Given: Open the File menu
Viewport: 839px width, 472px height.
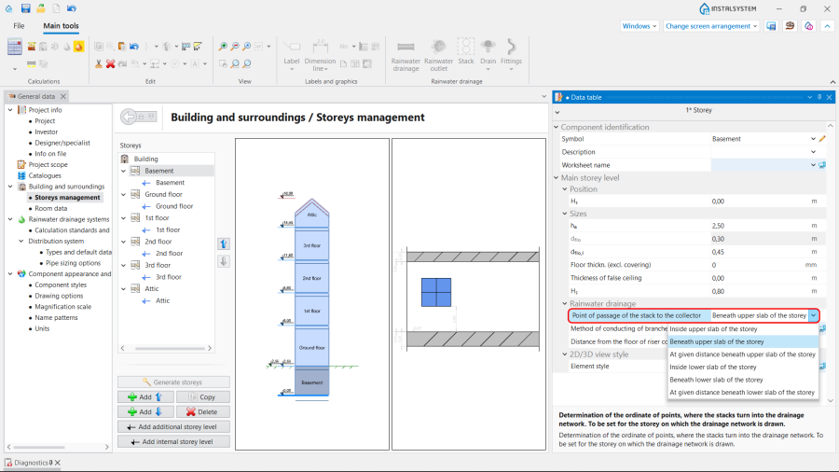Looking at the screenshot, I should coord(19,26).
